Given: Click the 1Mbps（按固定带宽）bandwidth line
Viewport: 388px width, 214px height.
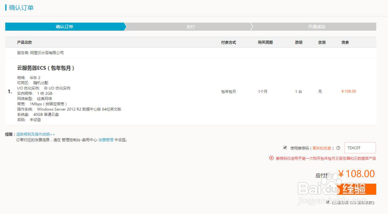Looking at the screenshot, I should [42, 104].
